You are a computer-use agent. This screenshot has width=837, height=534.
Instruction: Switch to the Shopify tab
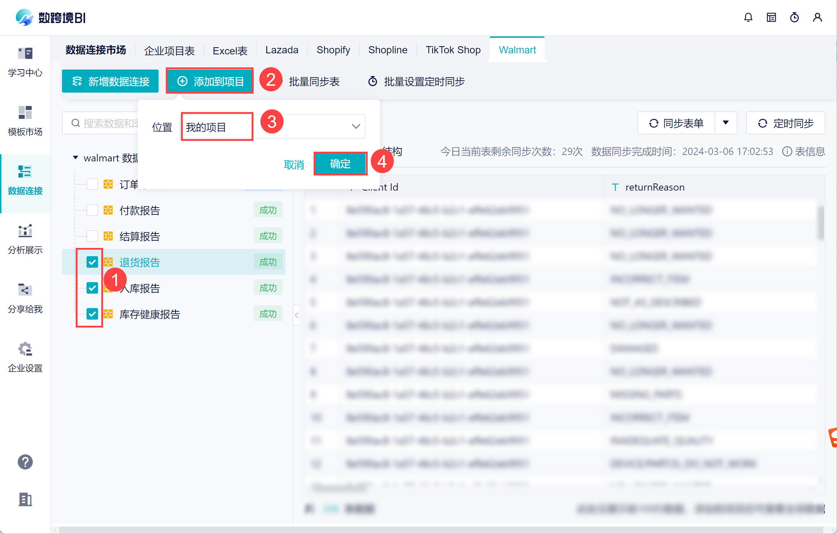333,50
